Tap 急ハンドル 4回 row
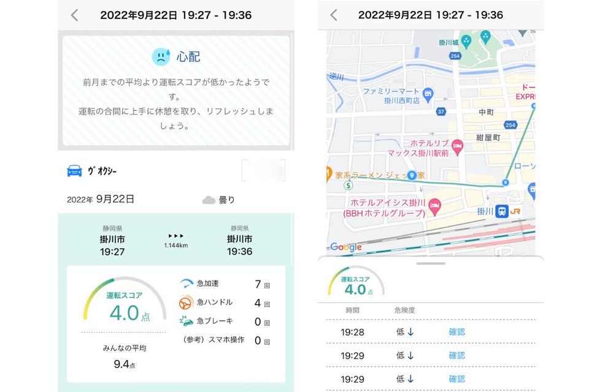The height and width of the screenshot is (392, 589). coord(225,303)
